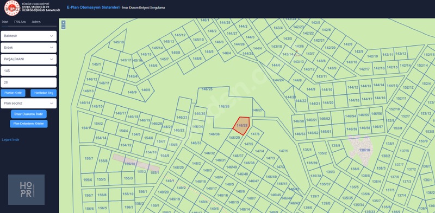Click the Plan Detaylarını Göster button

29,124
